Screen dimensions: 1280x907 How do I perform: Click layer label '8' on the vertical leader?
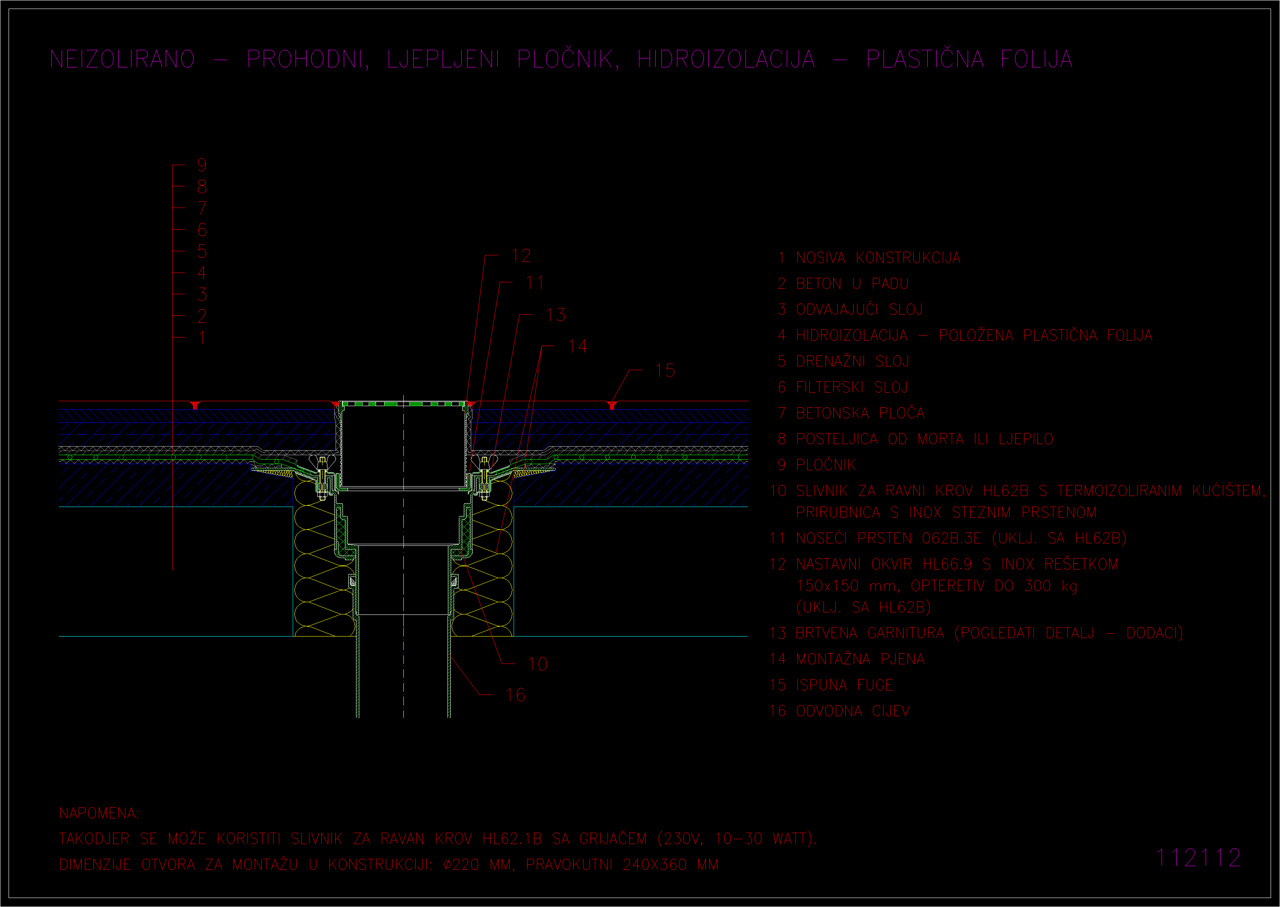click(202, 186)
